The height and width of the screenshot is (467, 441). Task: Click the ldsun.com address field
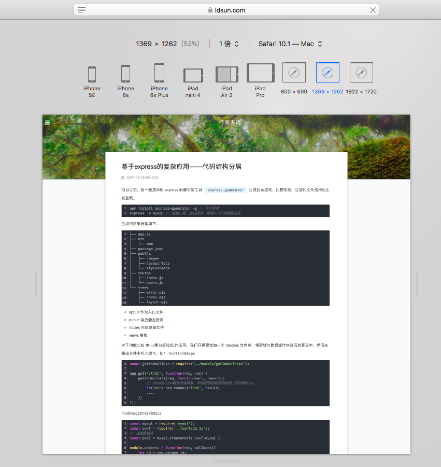[x=226, y=10]
